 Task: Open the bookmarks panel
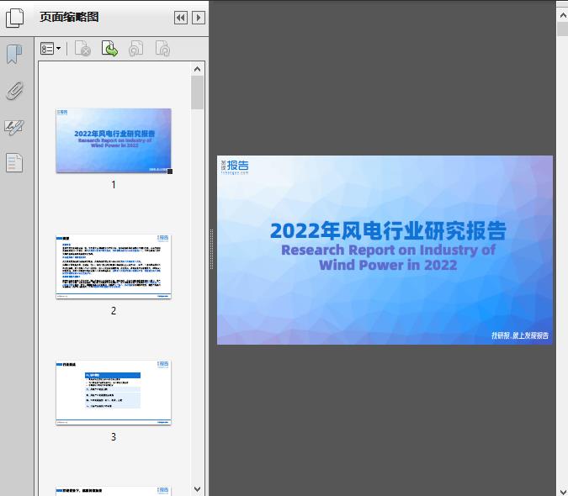(x=14, y=55)
